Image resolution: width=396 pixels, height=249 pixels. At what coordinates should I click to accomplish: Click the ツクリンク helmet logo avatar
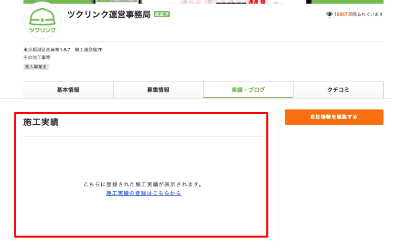point(42,20)
